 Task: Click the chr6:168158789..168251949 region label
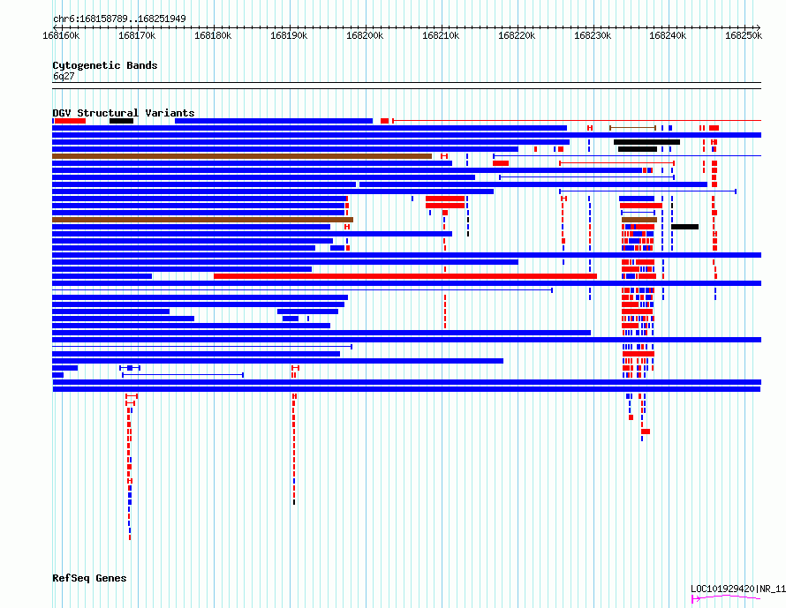click(119, 19)
